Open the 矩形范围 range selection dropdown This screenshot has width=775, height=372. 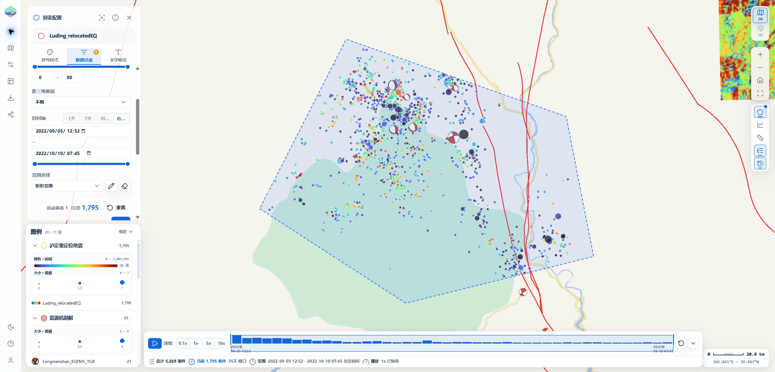[68, 186]
